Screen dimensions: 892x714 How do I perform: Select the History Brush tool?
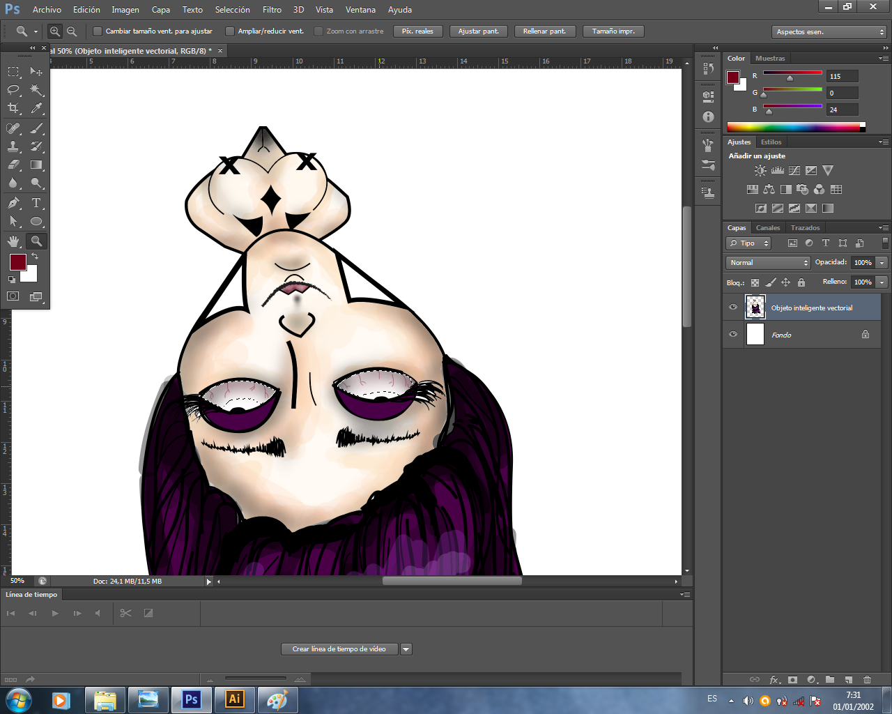(36, 146)
